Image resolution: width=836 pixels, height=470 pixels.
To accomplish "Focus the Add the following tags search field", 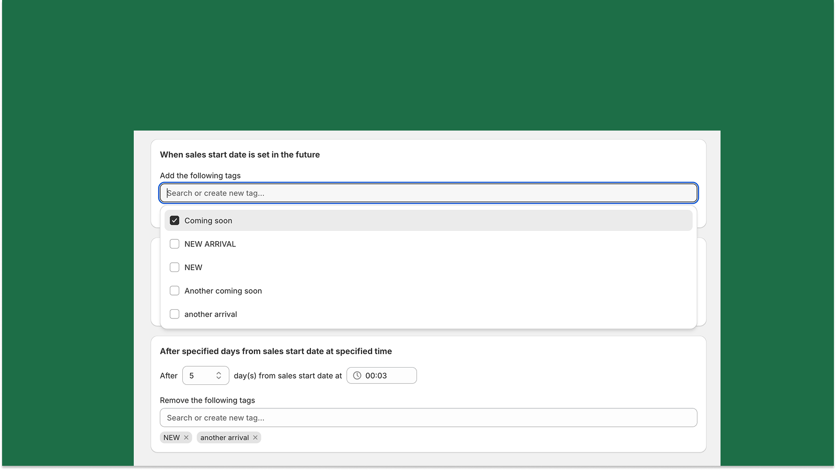I will click(428, 193).
